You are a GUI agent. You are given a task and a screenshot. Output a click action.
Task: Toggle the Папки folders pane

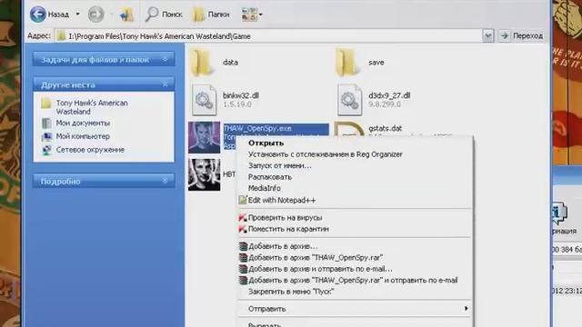pos(211,15)
